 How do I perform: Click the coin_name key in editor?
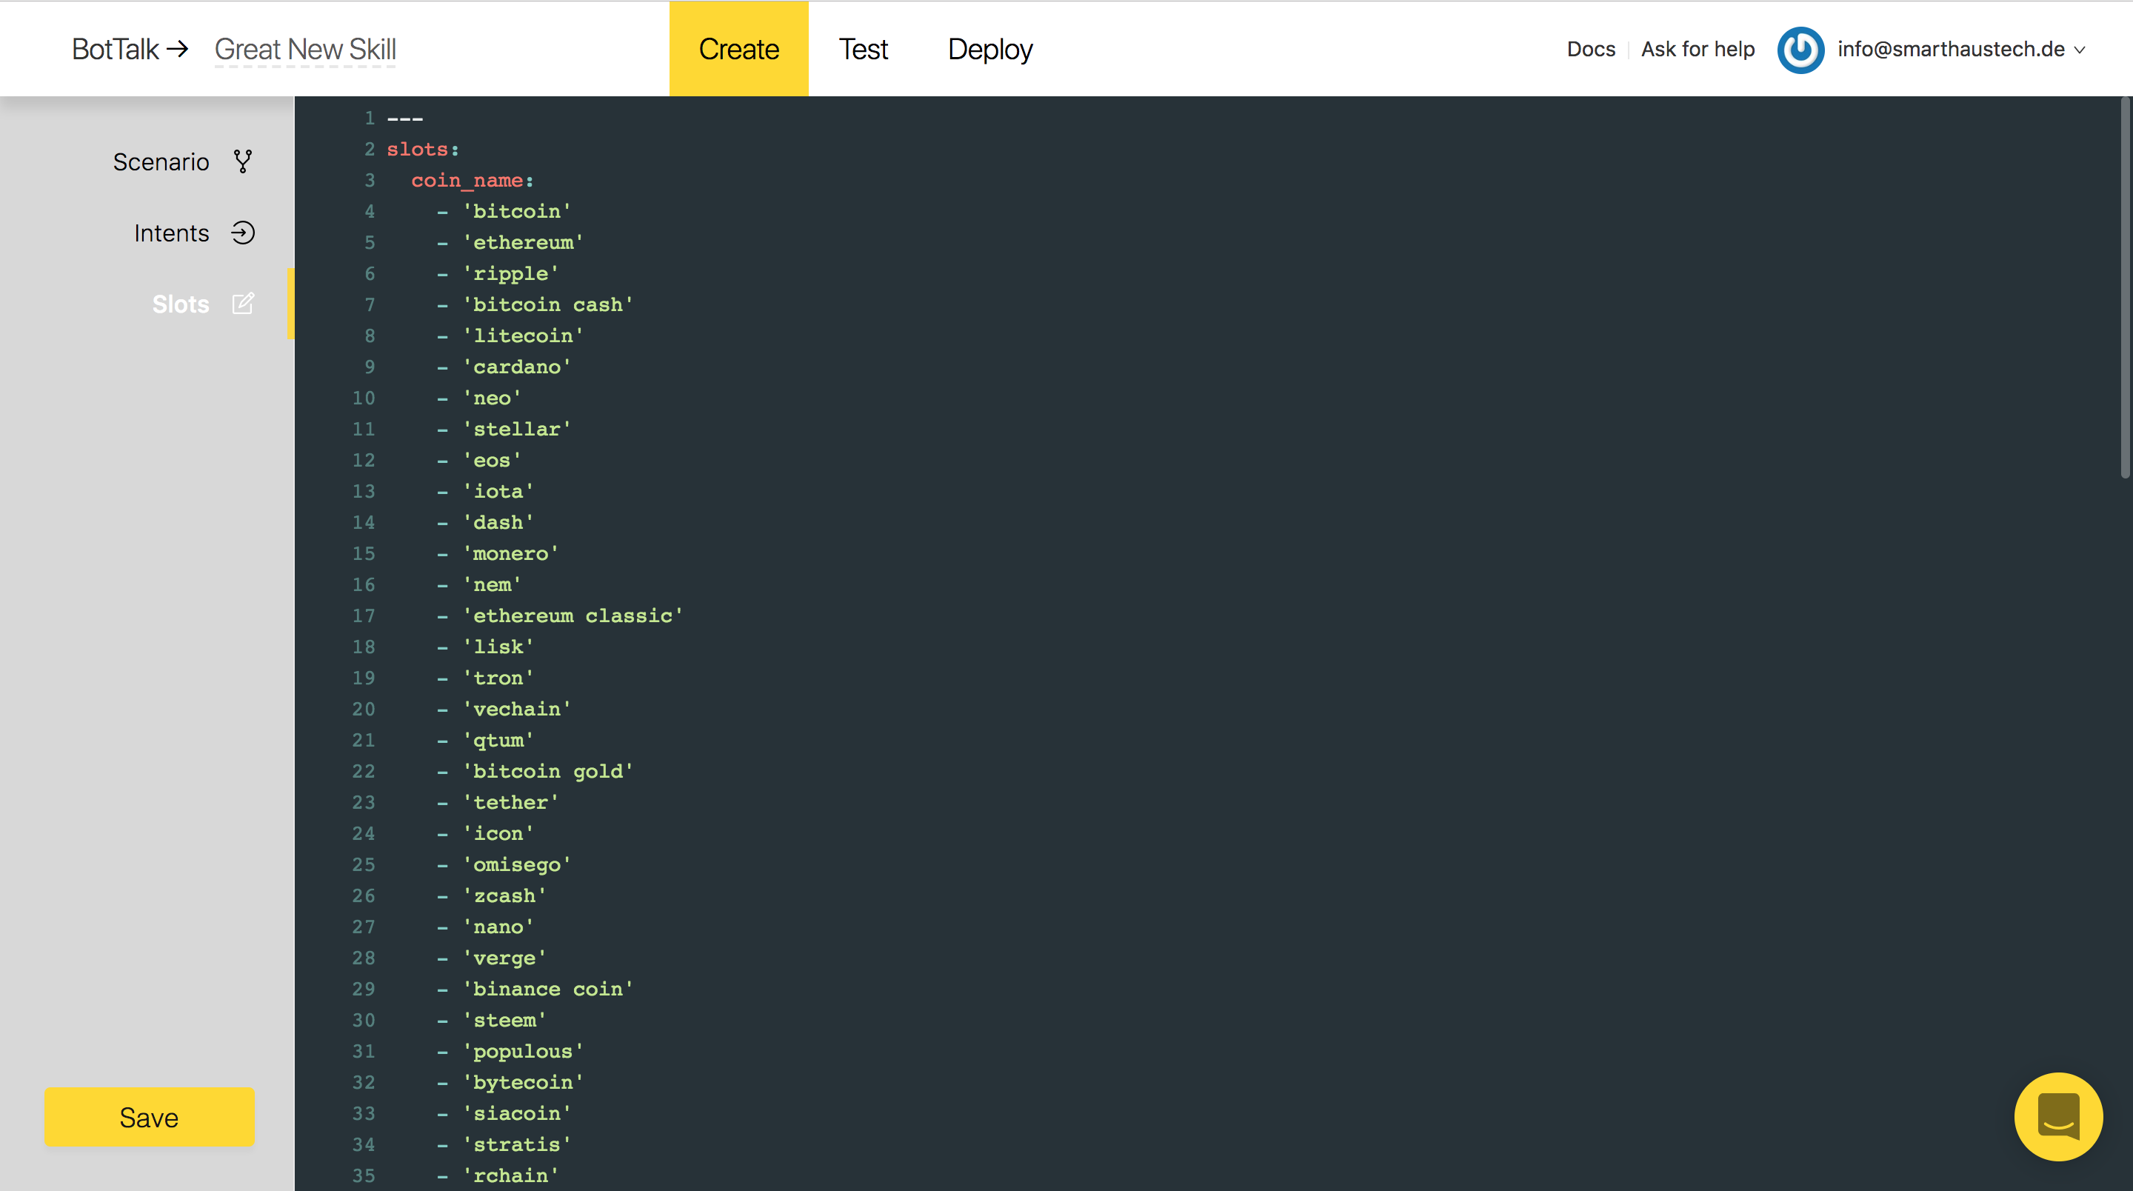[468, 181]
